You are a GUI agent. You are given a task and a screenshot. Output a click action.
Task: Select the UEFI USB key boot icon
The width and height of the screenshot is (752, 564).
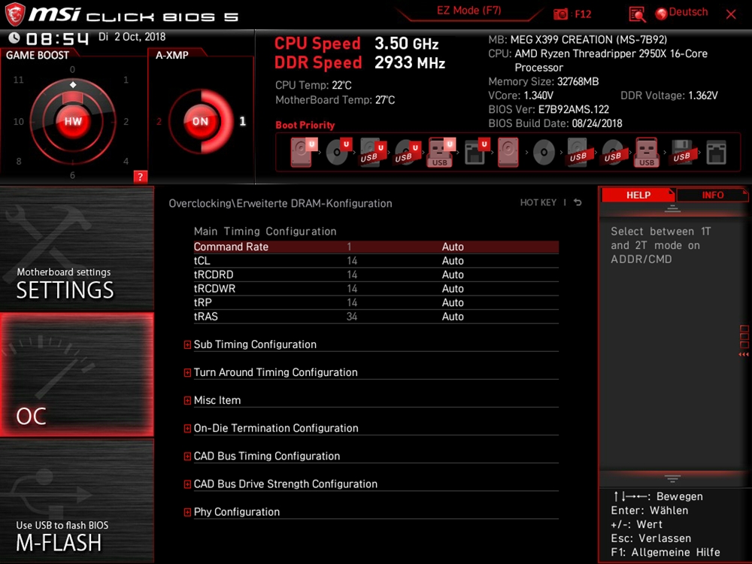point(441,152)
